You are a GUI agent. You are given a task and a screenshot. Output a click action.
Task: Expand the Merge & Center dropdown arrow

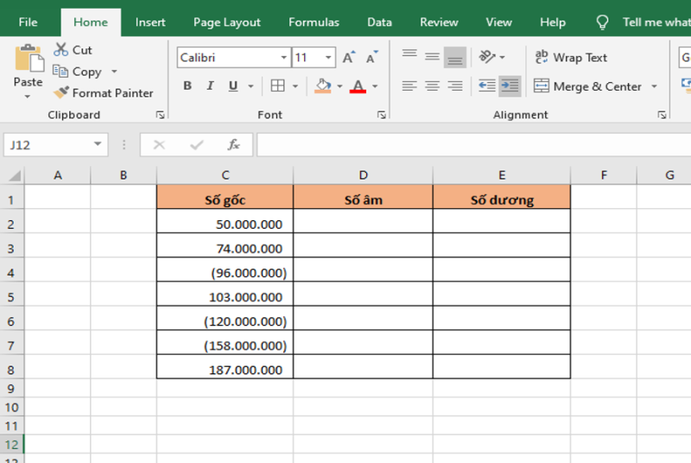(x=655, y=86)
